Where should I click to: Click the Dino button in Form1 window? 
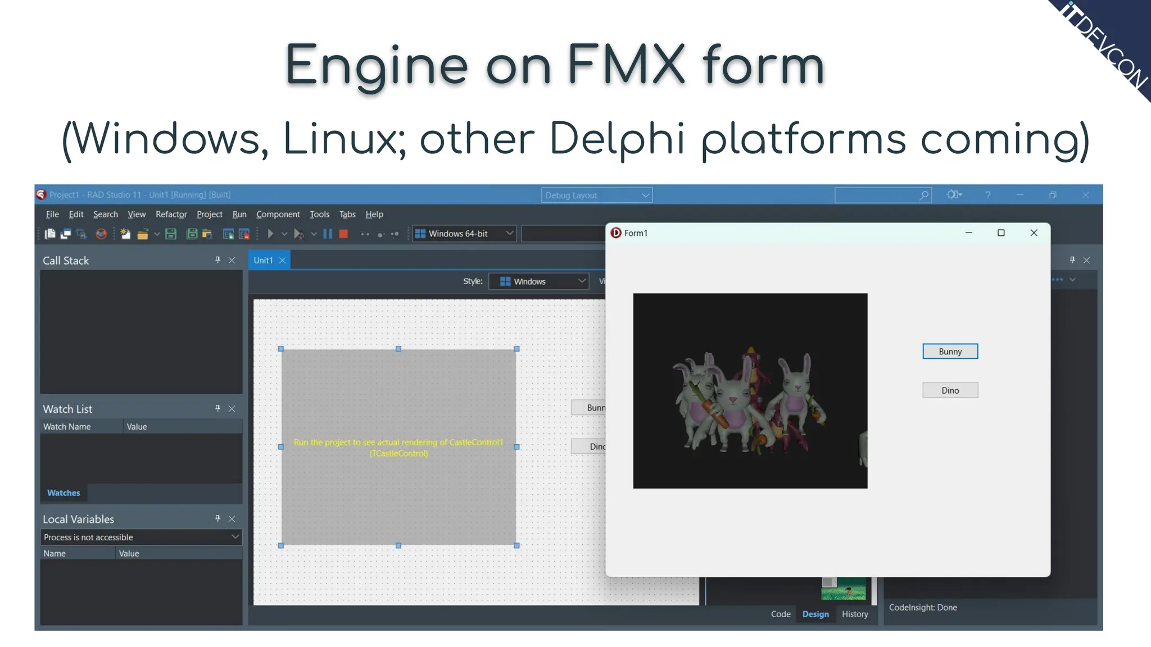click(x=950, y=390)
